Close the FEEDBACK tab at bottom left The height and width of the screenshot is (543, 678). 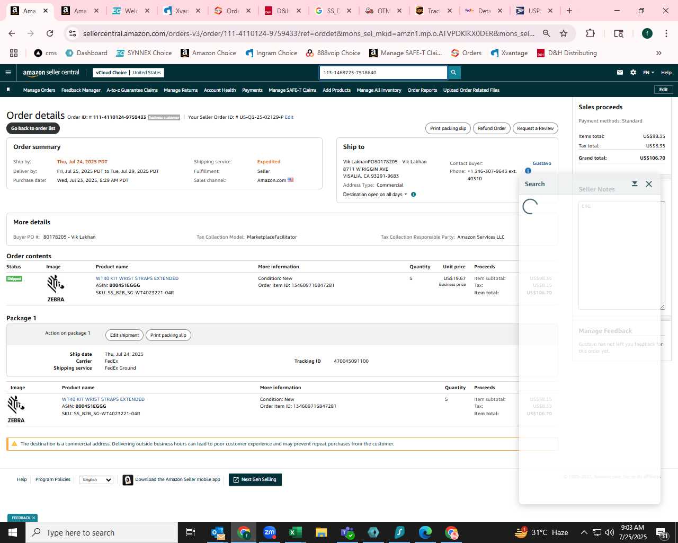(x=33, y=518)
